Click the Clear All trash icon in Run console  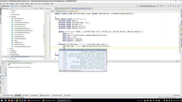click(x=6, y=76)
